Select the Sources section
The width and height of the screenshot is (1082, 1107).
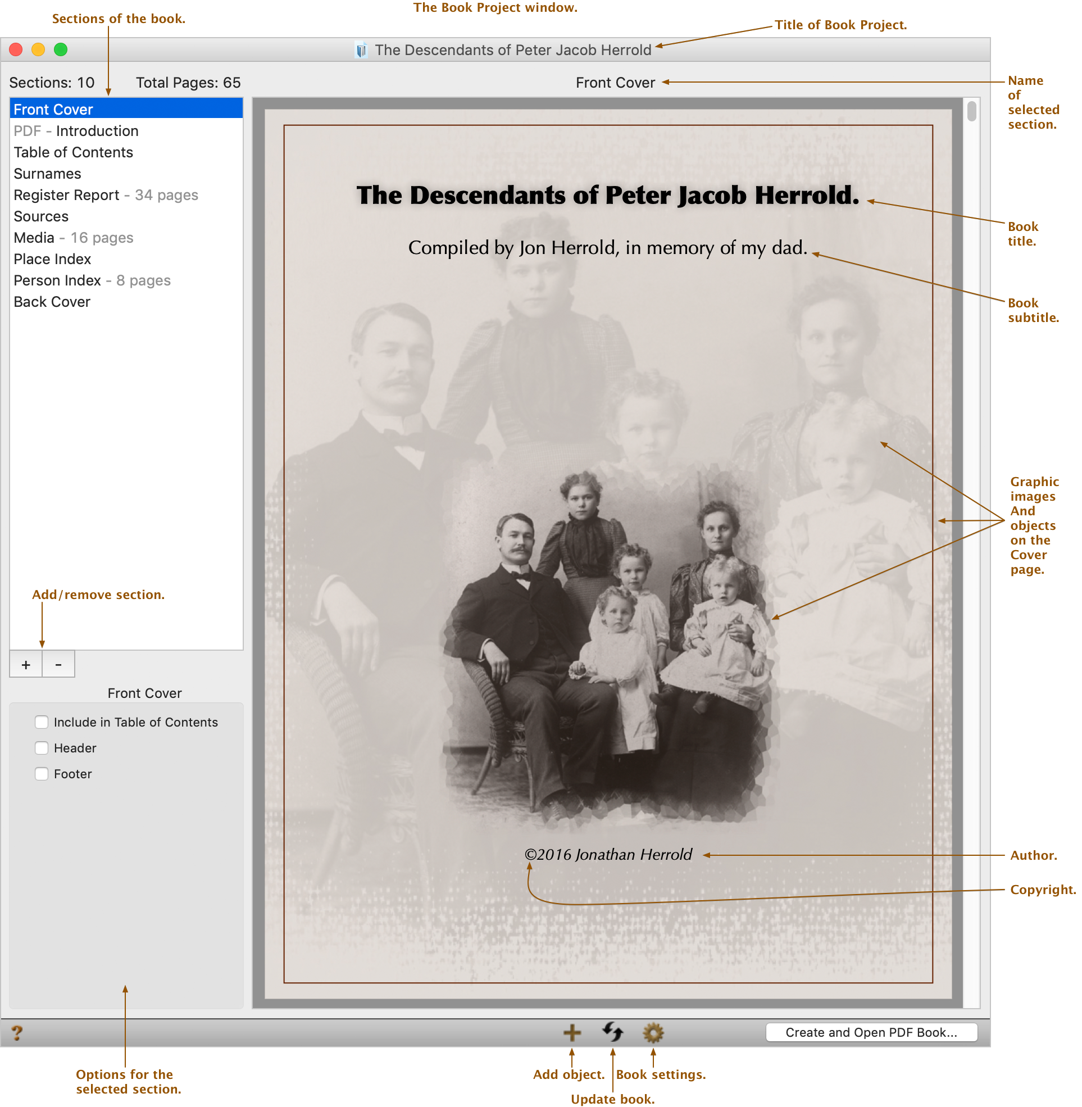coord(126,216)
